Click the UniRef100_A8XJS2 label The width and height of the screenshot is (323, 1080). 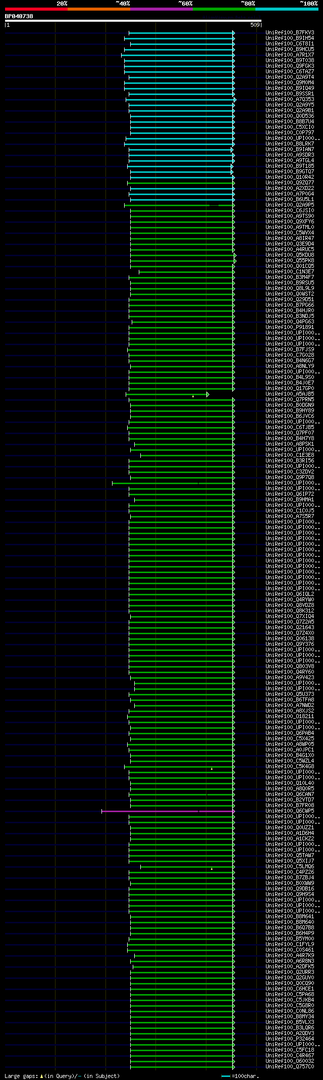(x=290, y=711)
